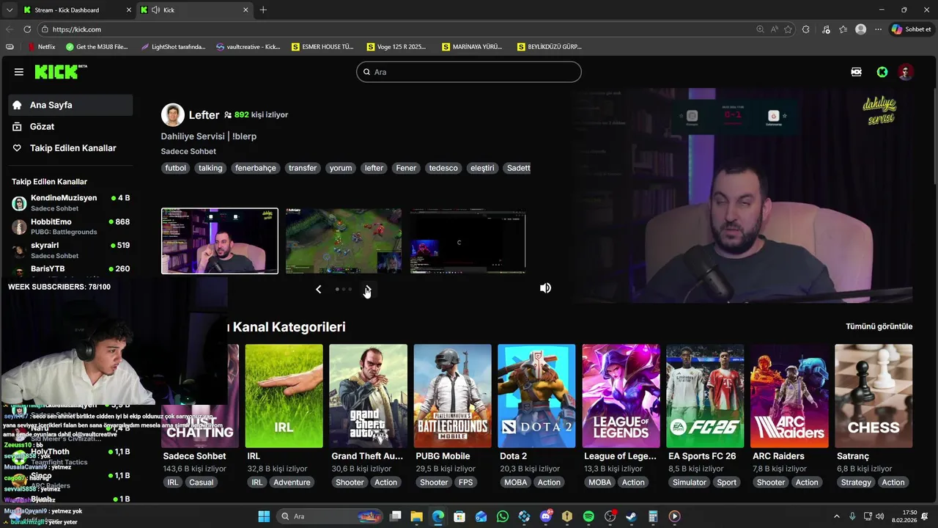Select the third dark stream thumbnail
938x528 pixels.
(468, 241)
